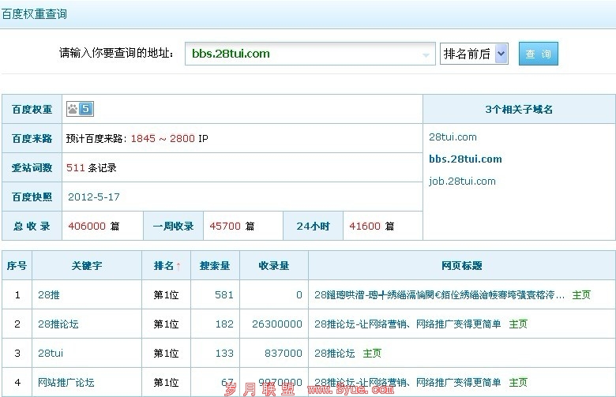This screenshot has height=397, width=616.
Task: Click the 百度来路 row label
Action: pos(32,139)
